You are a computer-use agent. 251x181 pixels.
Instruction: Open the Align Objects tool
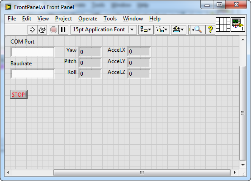point(146,29)
